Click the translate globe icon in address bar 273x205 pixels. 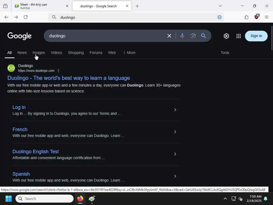coord(219,17)
